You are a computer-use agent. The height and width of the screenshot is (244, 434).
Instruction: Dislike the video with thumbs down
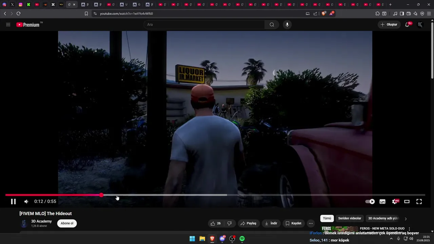click(230, 223)
